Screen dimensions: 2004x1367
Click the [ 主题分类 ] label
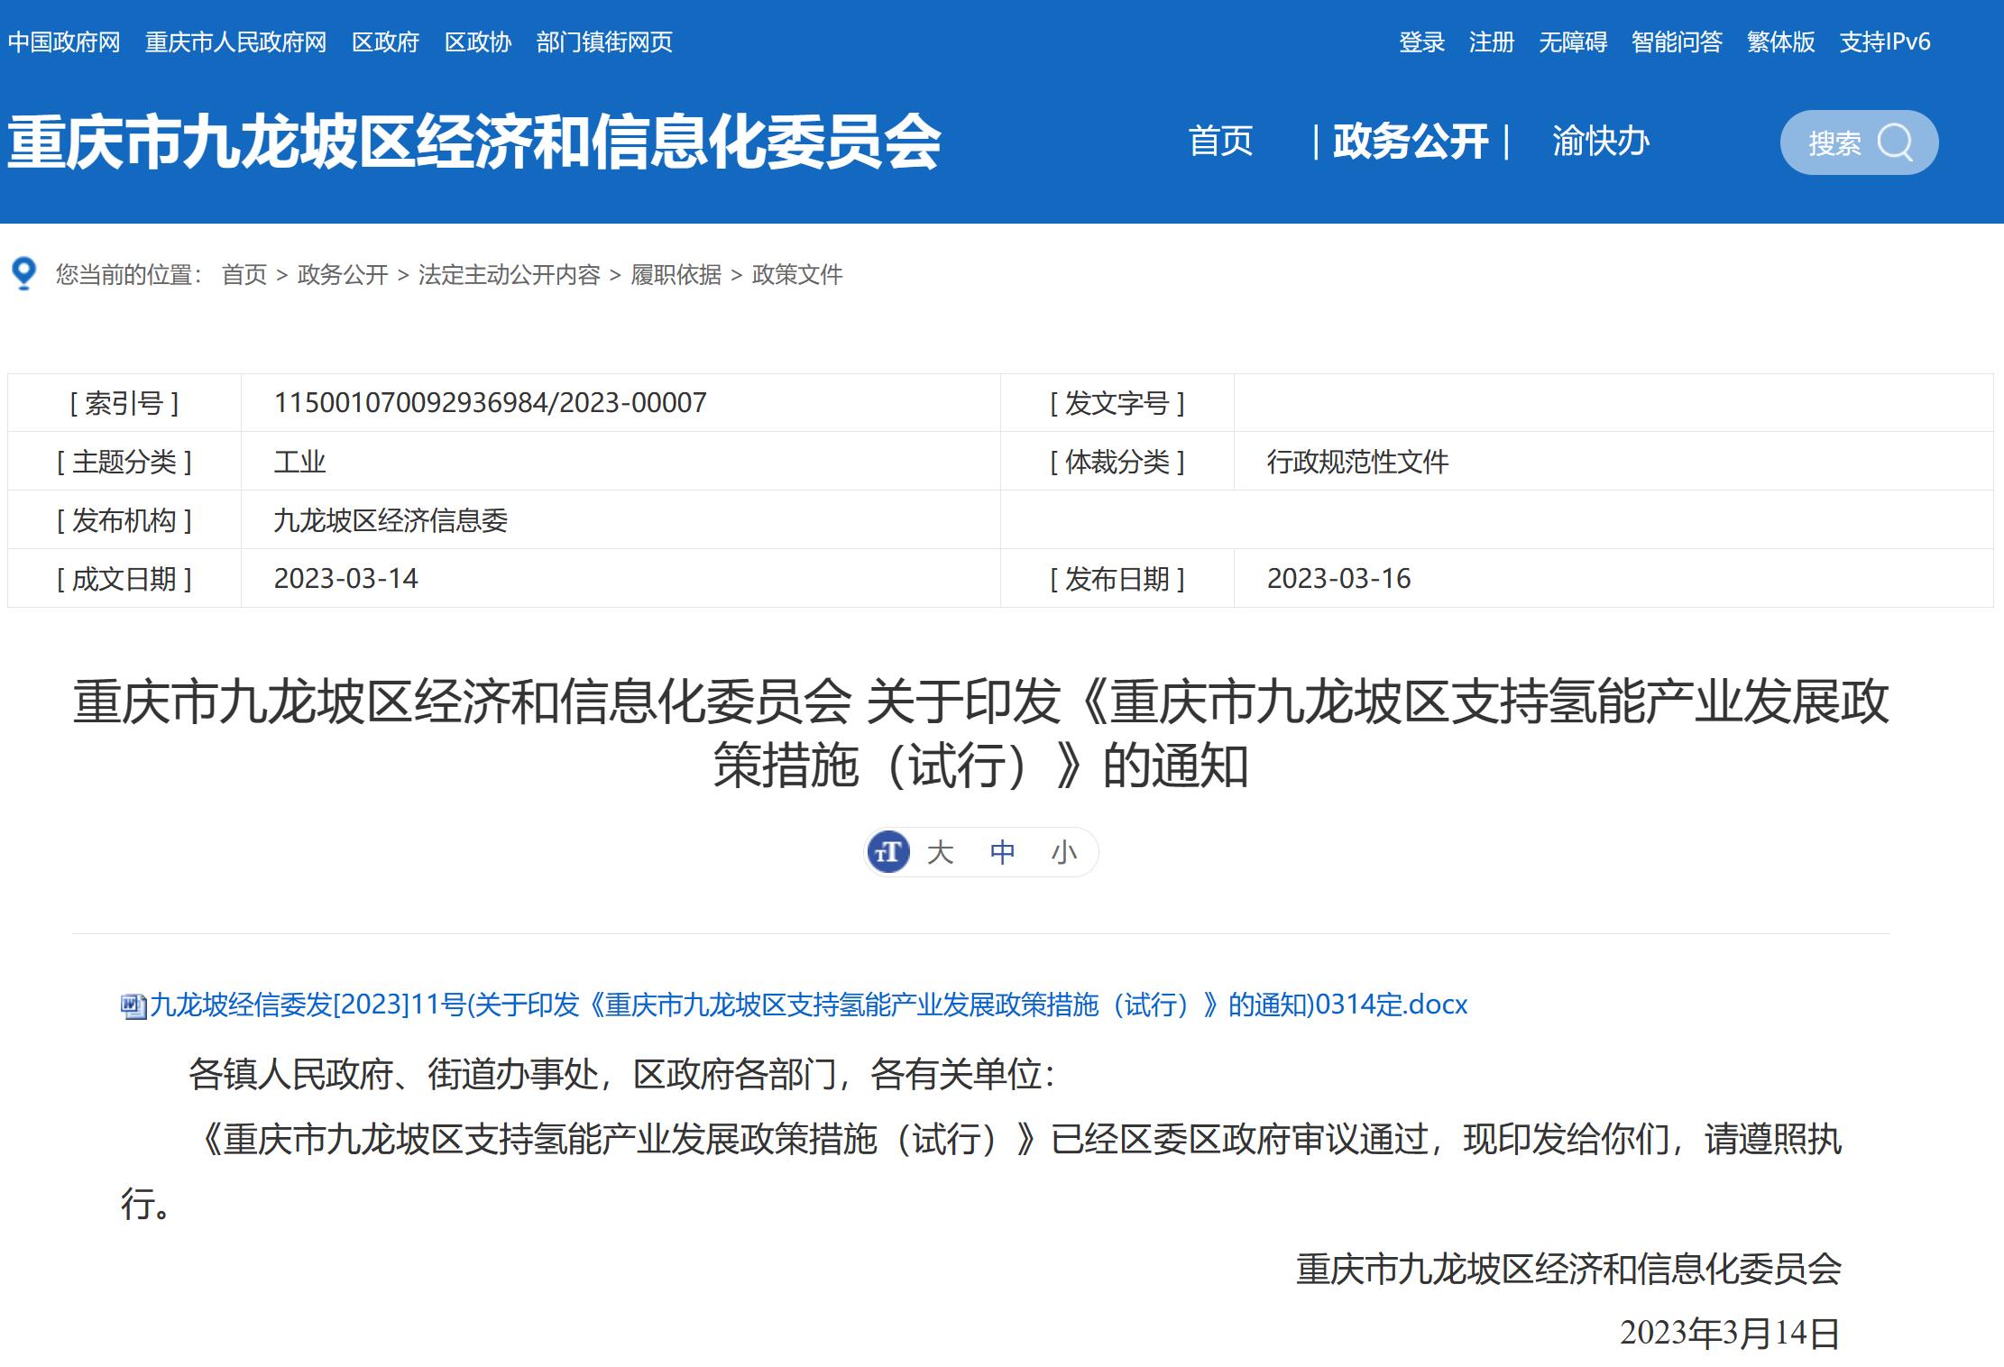124,462
